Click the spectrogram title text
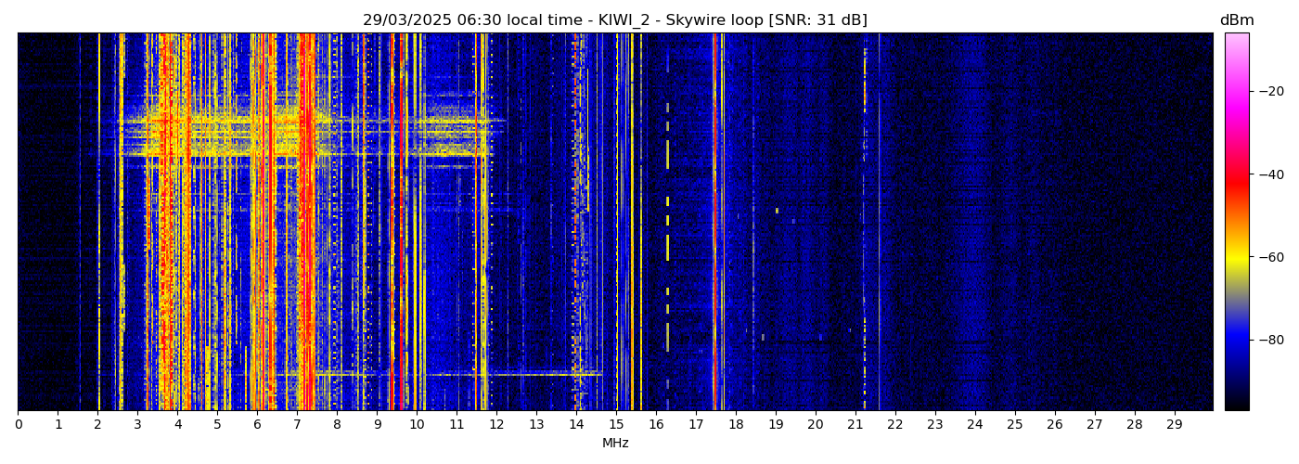The height and width of the screenshot is (464, 1299). [x=614, y=20]
